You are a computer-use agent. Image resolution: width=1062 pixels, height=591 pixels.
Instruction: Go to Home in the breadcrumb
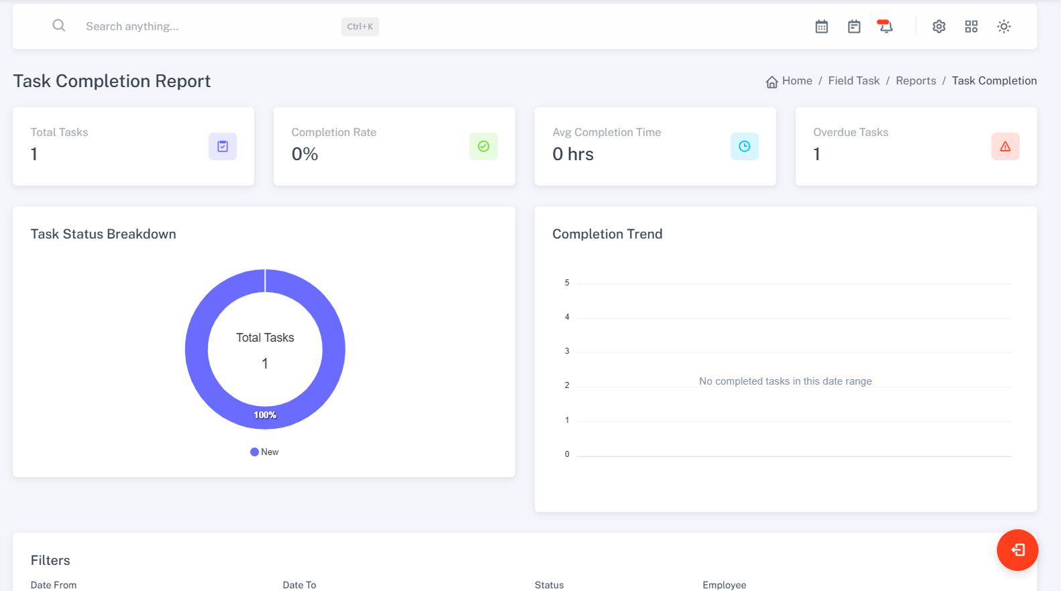pos(796,80)
